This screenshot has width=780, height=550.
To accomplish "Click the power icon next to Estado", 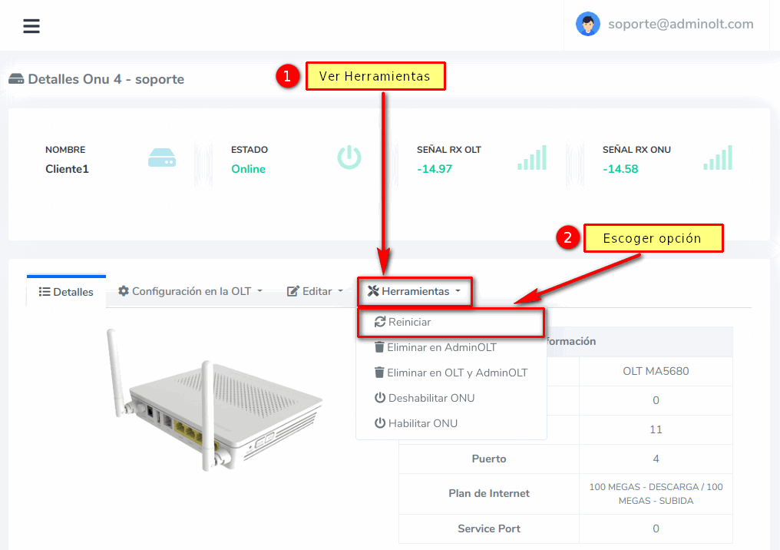I will click(x=349, y=157).
